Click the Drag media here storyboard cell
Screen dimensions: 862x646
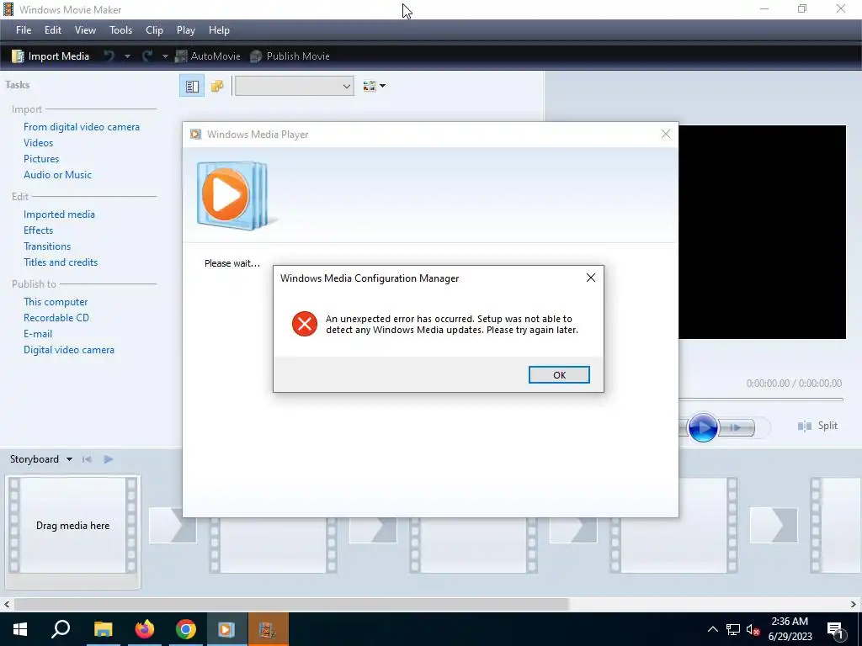pos(72,526)
